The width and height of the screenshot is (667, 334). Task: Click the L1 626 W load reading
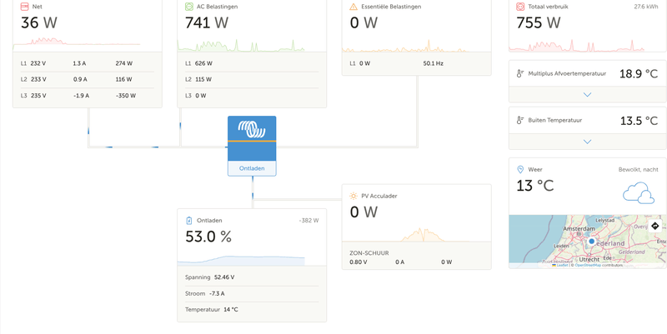coord(198,63)
